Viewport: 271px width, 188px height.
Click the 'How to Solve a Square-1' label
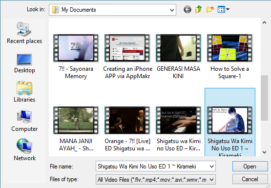pos(229,72)
